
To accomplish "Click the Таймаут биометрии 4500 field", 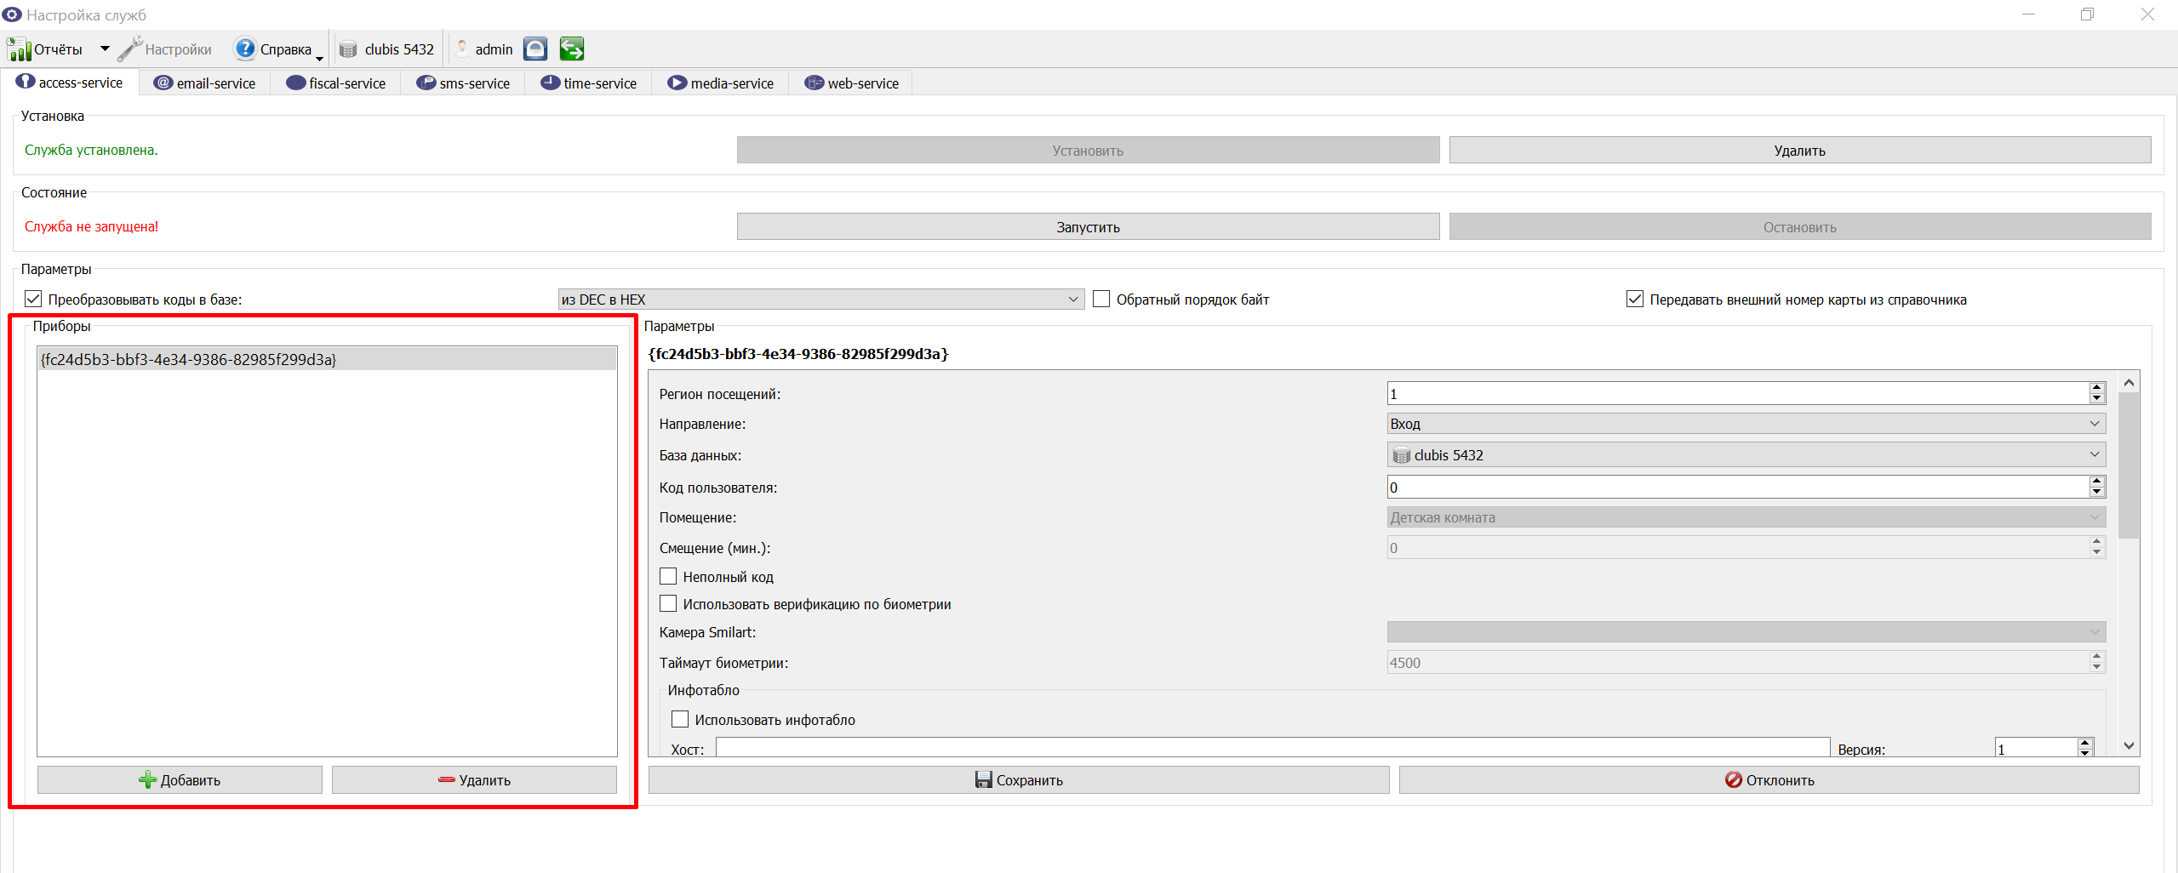I will click(1736, 663).
